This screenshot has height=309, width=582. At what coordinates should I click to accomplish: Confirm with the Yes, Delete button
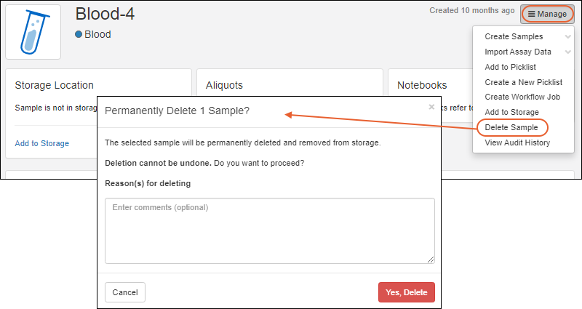click(406, 292)
